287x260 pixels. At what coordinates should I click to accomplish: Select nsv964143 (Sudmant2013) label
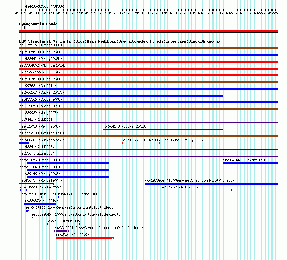(x=124, y=126)
